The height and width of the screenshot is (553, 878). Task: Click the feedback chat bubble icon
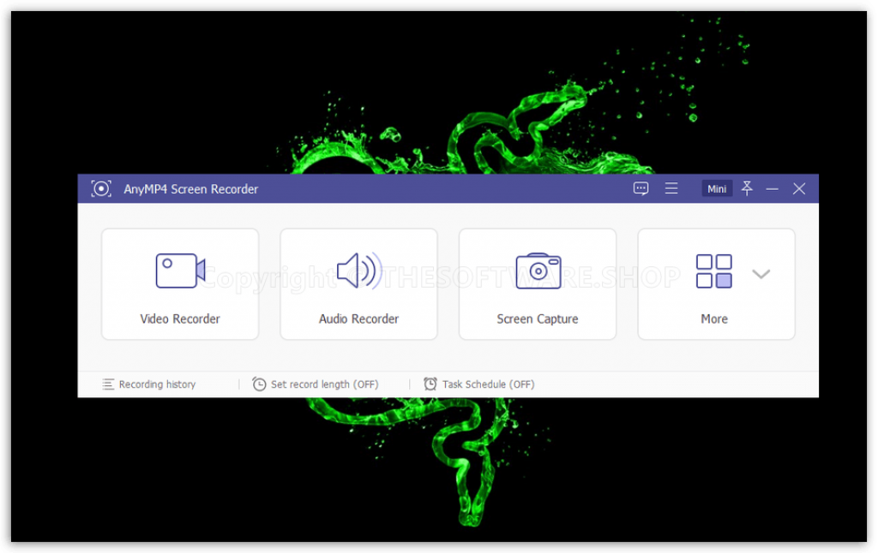click(641, 188)
